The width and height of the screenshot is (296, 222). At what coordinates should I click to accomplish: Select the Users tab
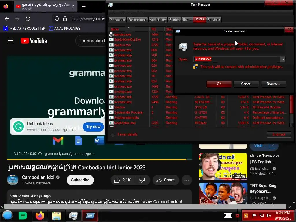pyautogui.click(x=187, y=20)
